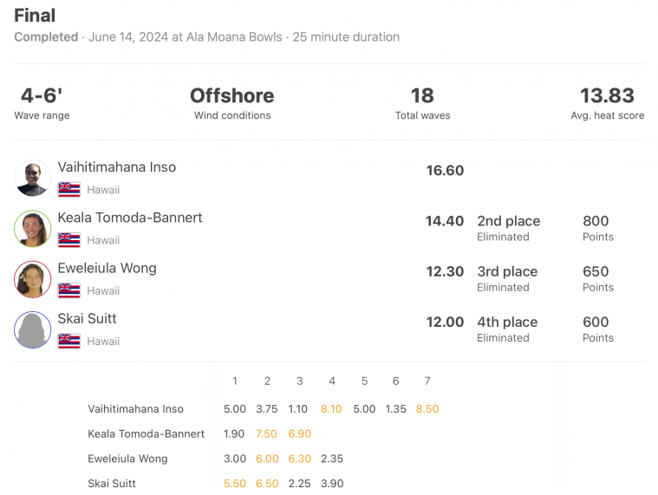Open Keala Tomoda-Bannert athlete name link
658x495 pixels.
(130, 218)
